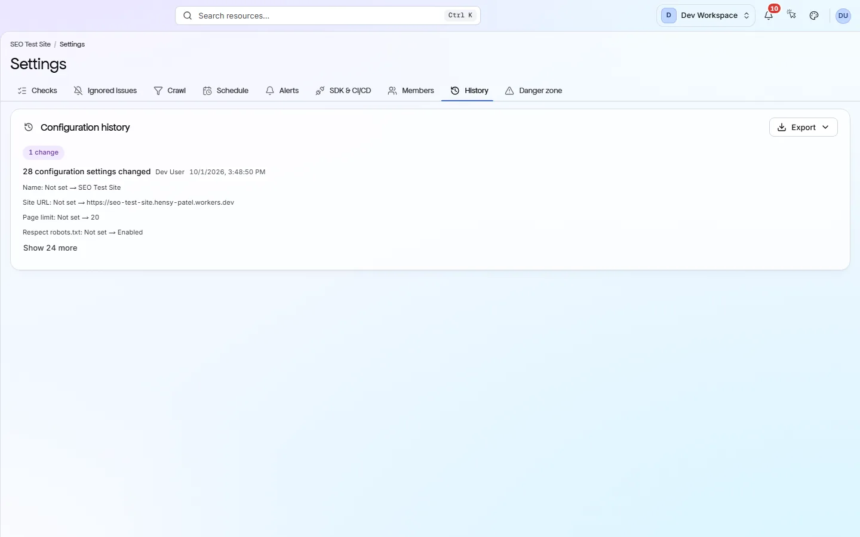Click the Configuration history clock icon
The height and width of the screenshot is (537, 860).
[x=28, y=127]
